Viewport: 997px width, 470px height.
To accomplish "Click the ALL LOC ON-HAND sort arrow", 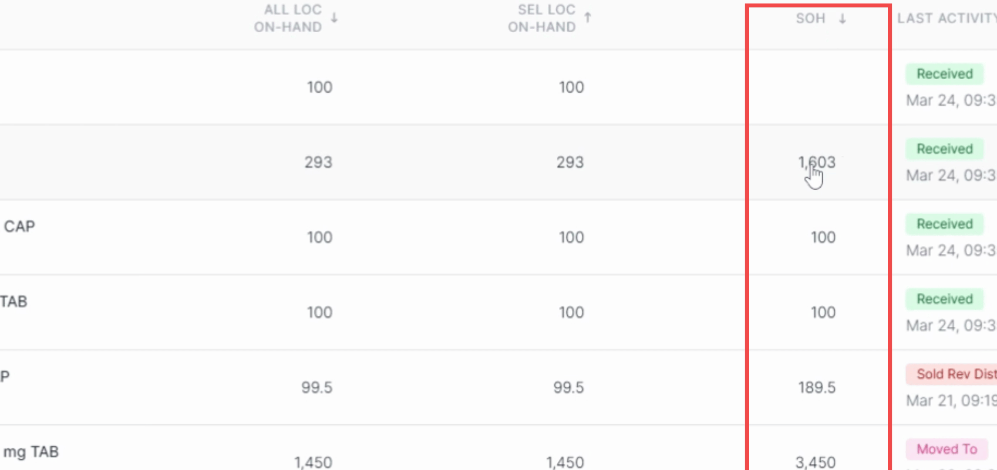I will pyautogui.click(x=334, y=18).
